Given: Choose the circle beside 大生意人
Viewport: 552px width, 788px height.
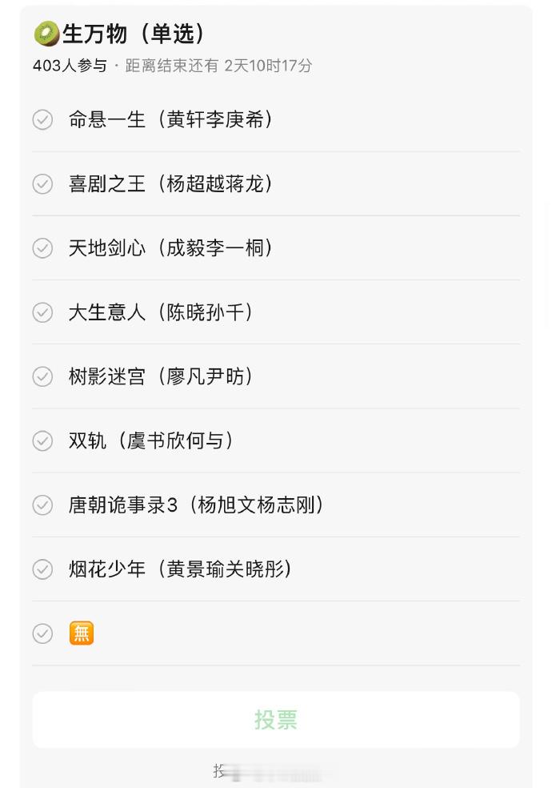Looking at the screenshot, I should (x=42, y=312).
